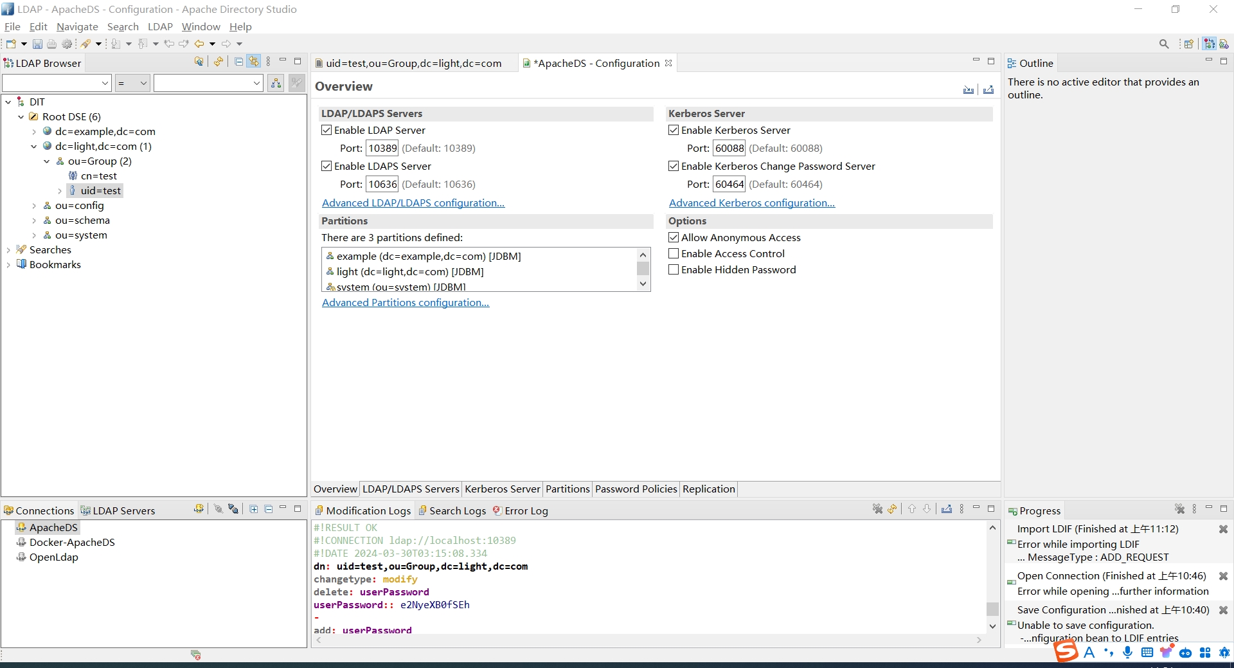Click the search magnifier icon at top right
The image size is (1234, 668).
pos(1163,44)
